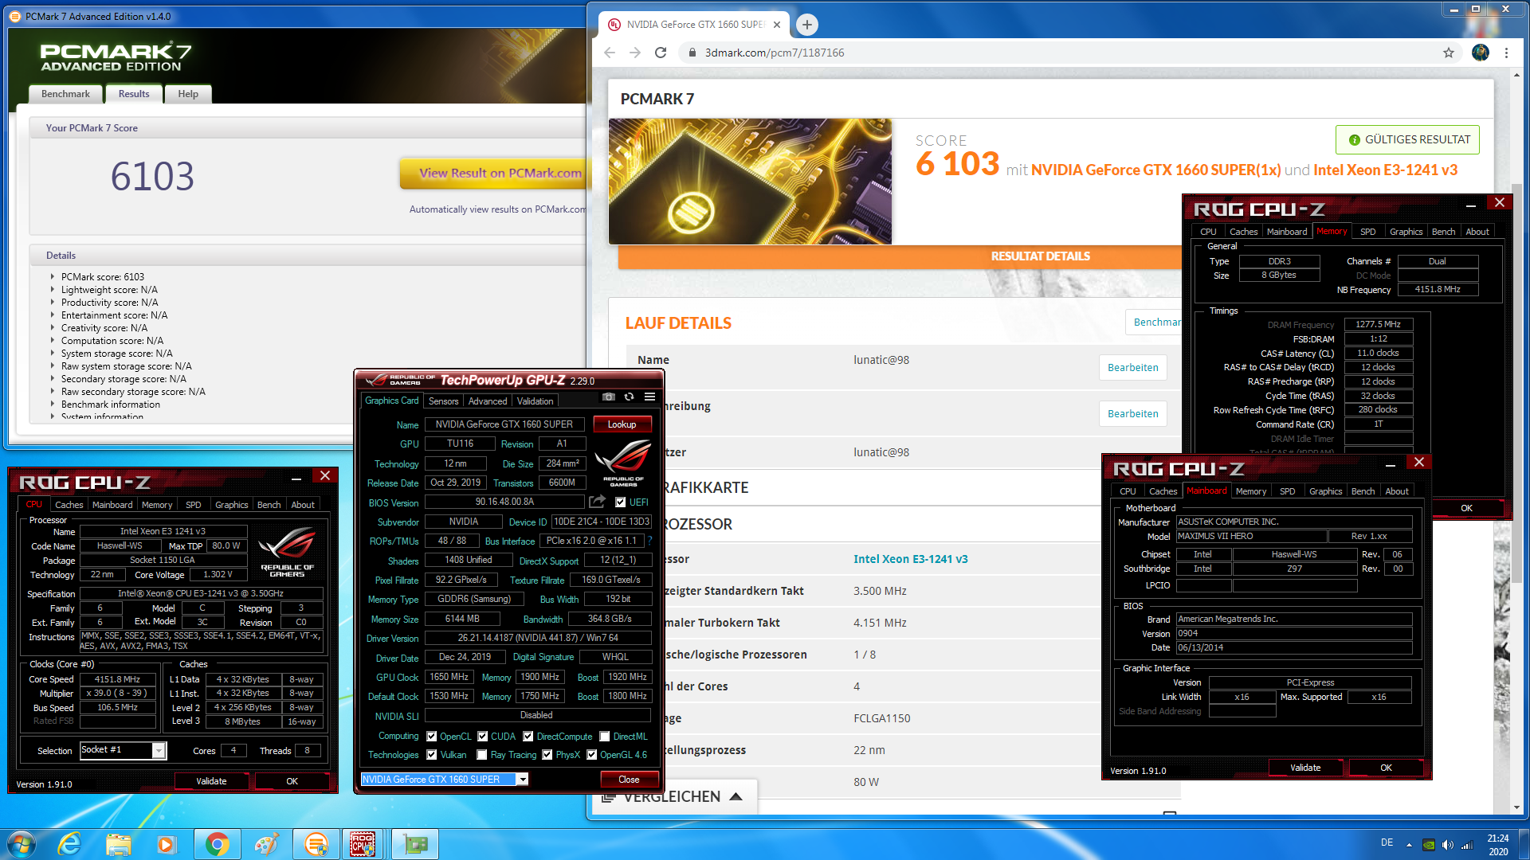Click the Chrome address bar URL
The height and width of the screenshot is (860, 1530).
774,53
